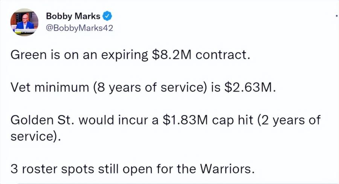The image size is (339, 184).
Task: Click the word "service)." on wrapped line
Action: point(36,136)
